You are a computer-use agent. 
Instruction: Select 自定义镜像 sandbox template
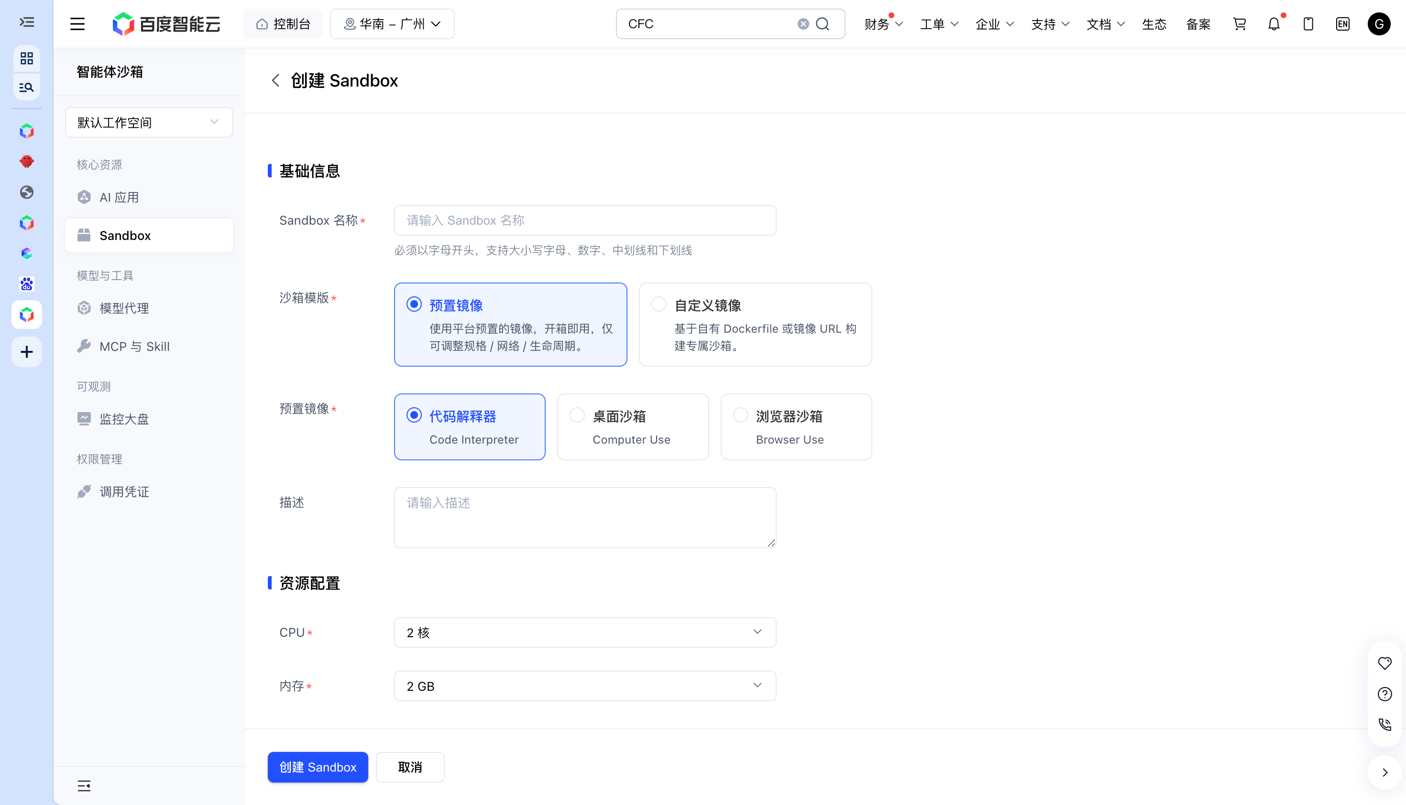[x=755, y=325]
